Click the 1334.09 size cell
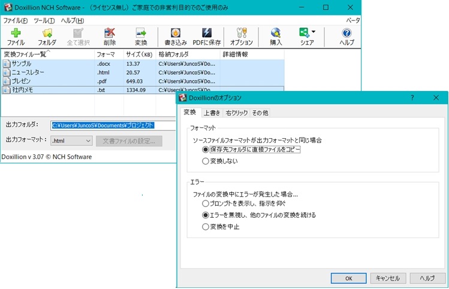This screenshot has height=289, width=449. [135, 90]
